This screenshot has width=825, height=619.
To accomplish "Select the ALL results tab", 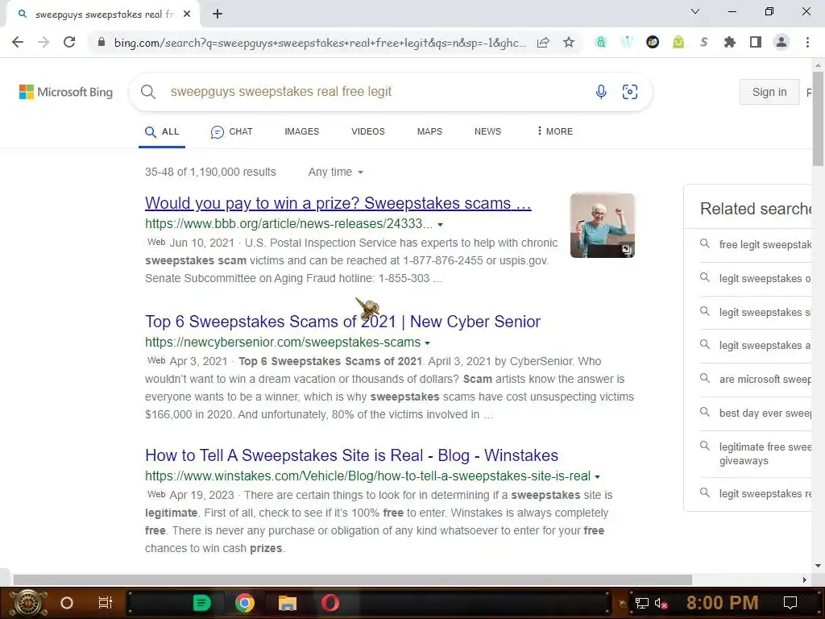I will (x=162, y=131).
